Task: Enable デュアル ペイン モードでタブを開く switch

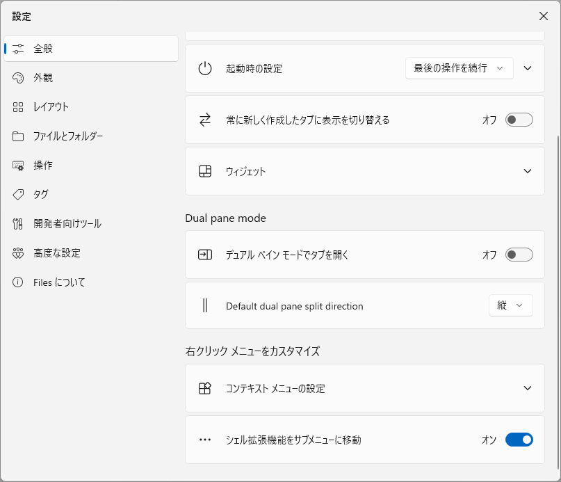Action: click(519, 255)
